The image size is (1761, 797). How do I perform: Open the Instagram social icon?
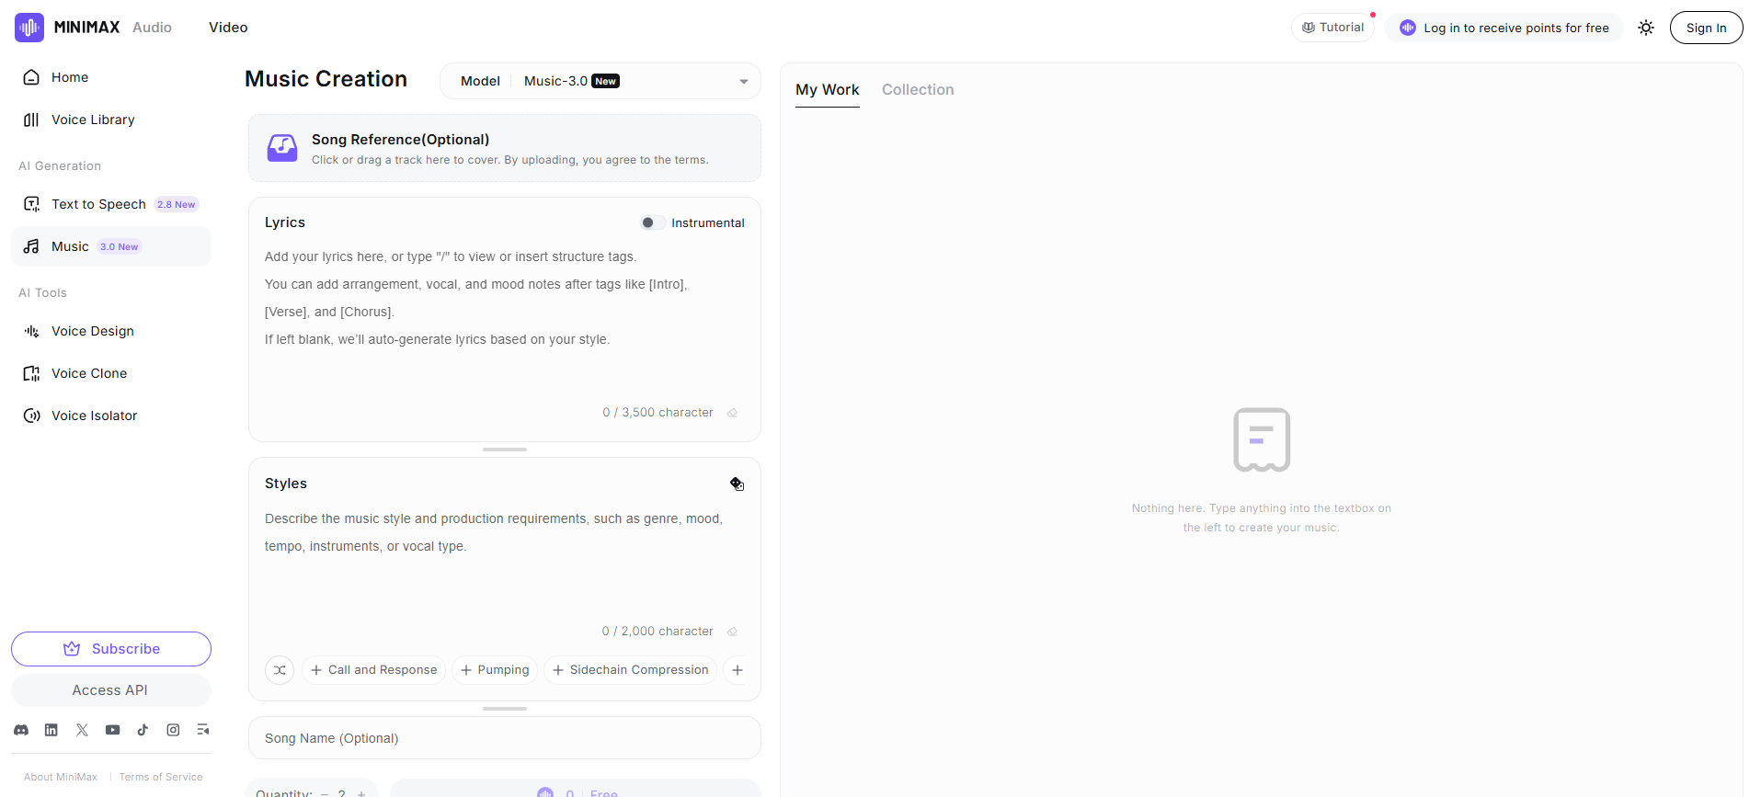click(x=173, y=730)
